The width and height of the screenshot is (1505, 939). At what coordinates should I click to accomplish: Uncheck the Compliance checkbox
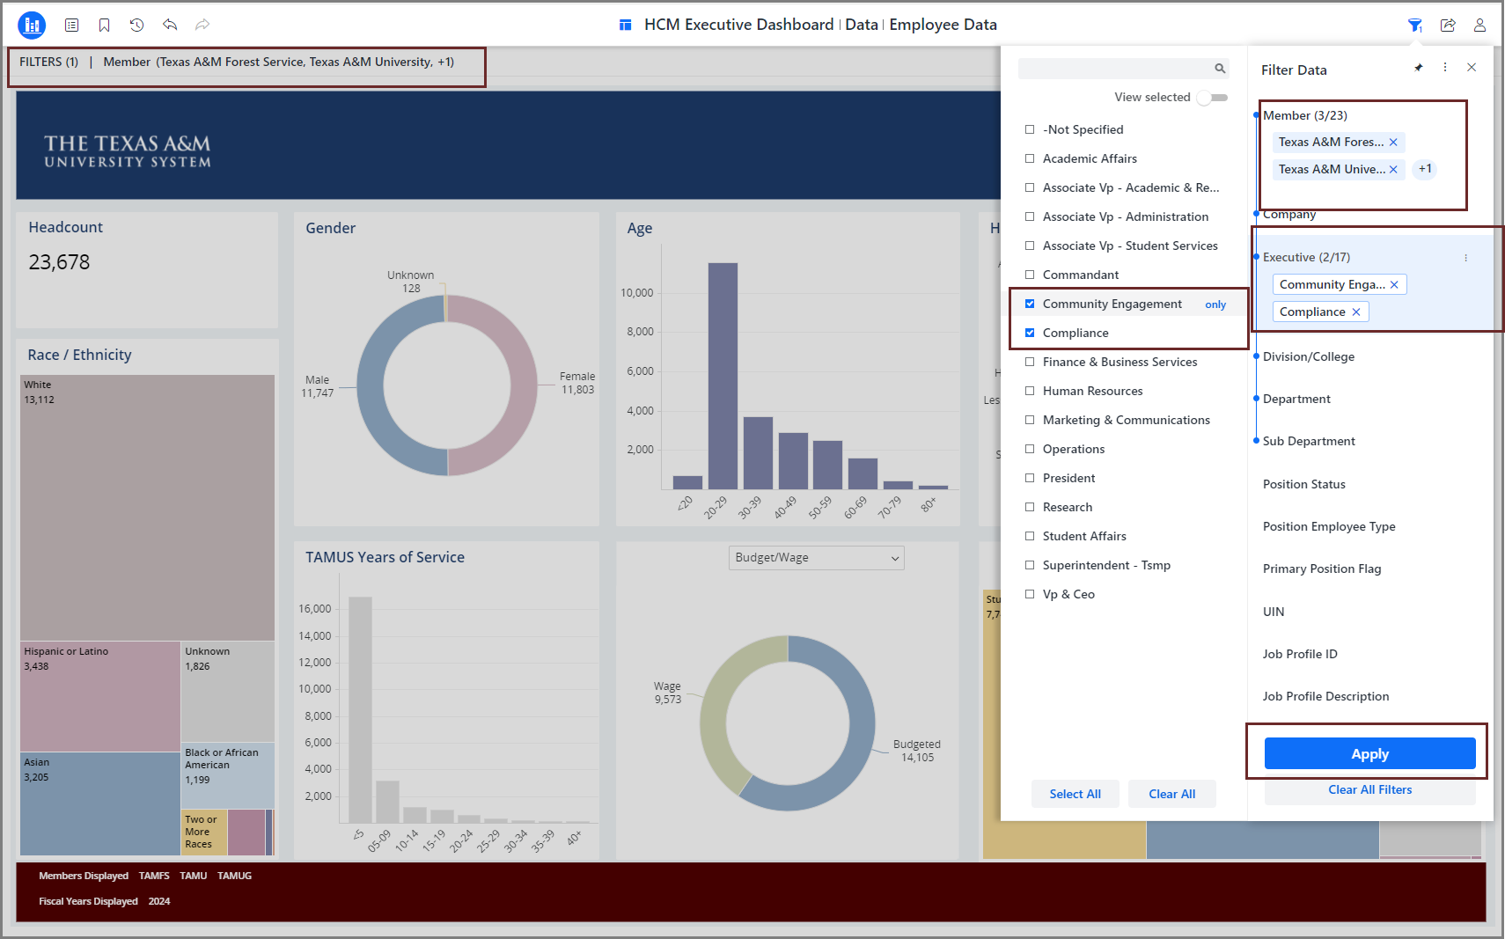click(1030, 333)
